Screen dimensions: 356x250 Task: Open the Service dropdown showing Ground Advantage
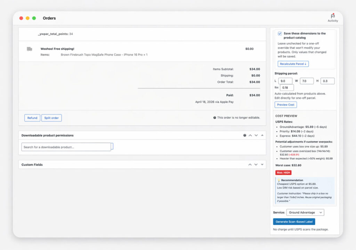click(x=305, y=212)
